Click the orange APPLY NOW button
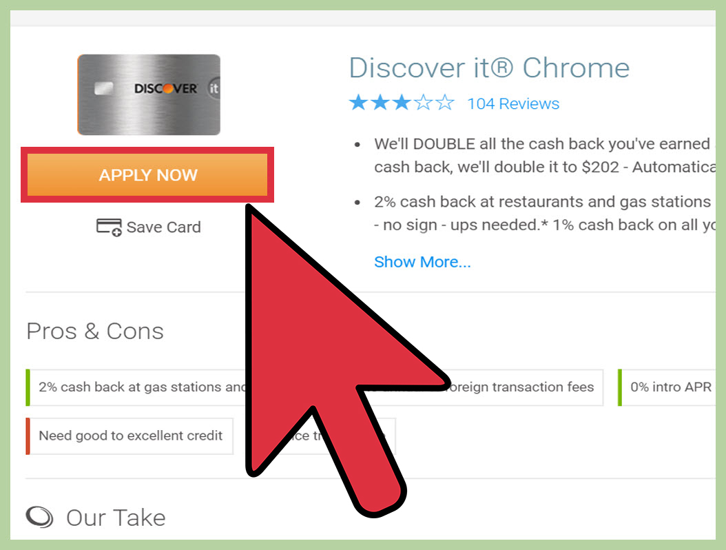 click(147, 174)
